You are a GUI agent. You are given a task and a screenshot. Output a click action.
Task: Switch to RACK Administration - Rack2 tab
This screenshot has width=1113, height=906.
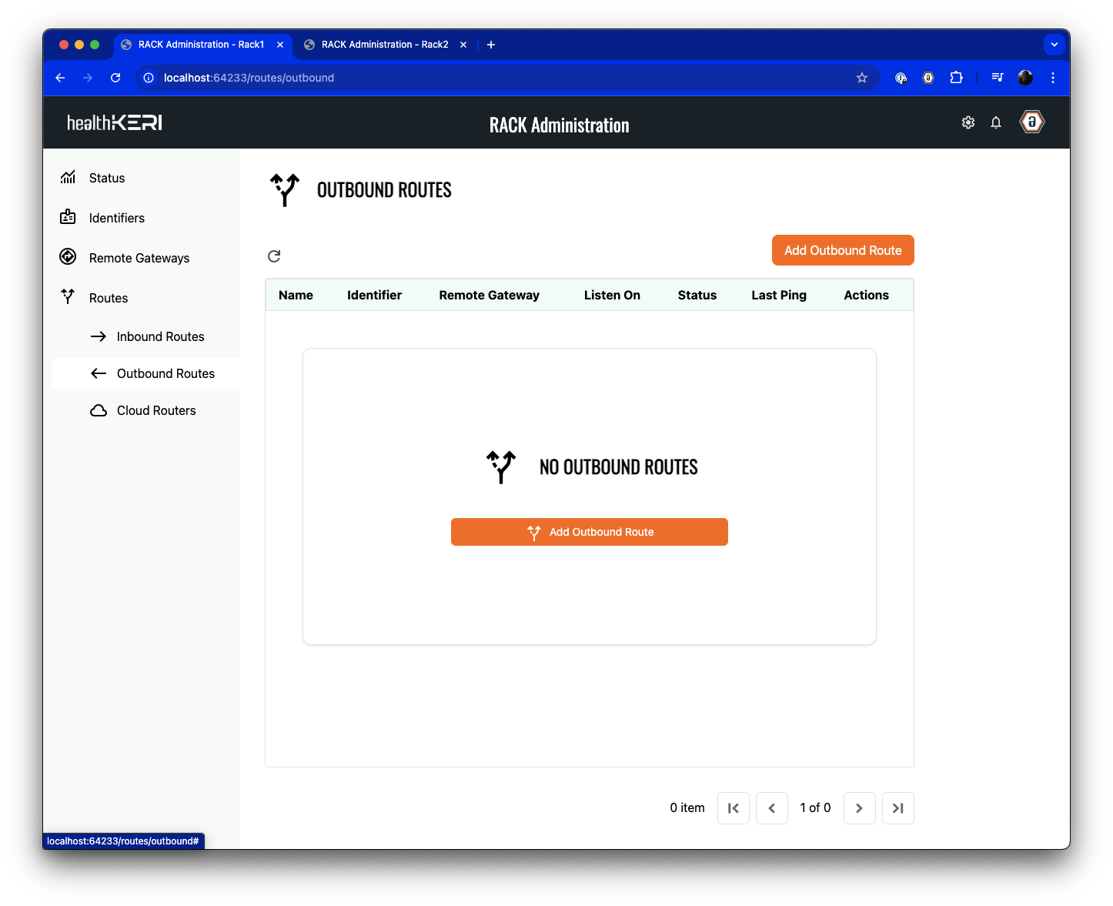point(385,45)
